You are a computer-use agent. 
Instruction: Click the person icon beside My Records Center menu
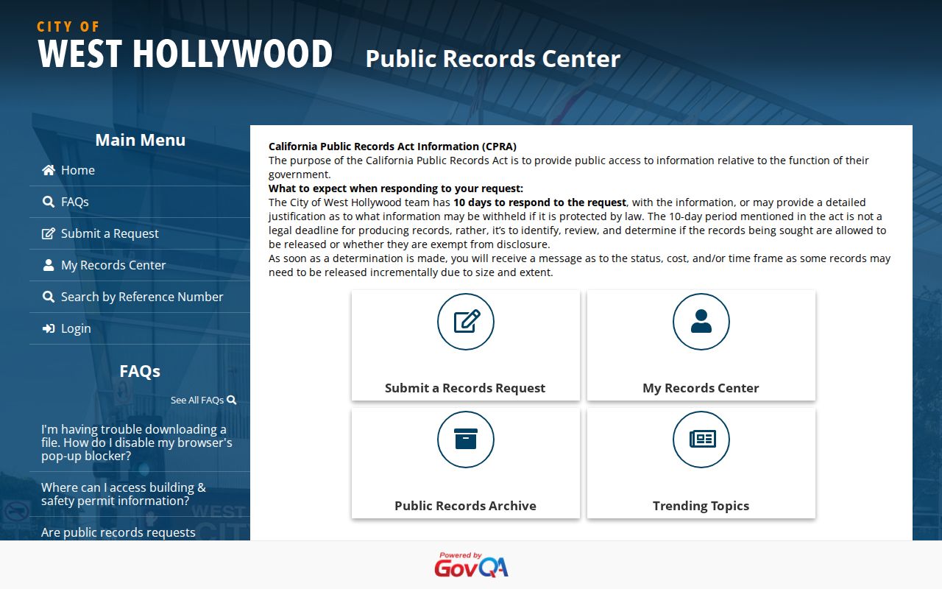(x=49, y=265)
